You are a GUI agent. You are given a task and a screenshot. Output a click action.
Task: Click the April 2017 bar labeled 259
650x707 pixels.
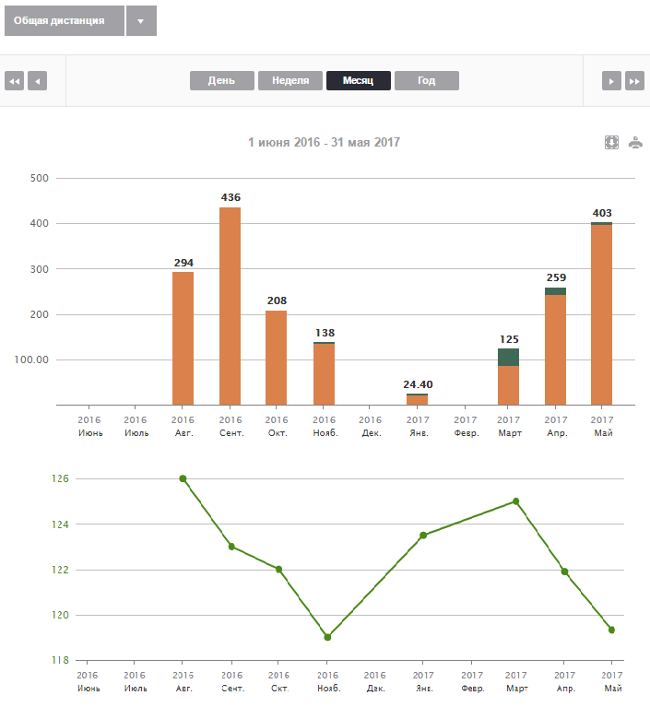[555, 347]
